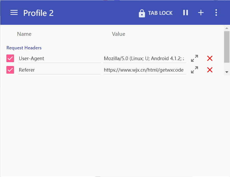
Task: Open the hamburger menu beside Profile 2
Action: coord(14,13)
